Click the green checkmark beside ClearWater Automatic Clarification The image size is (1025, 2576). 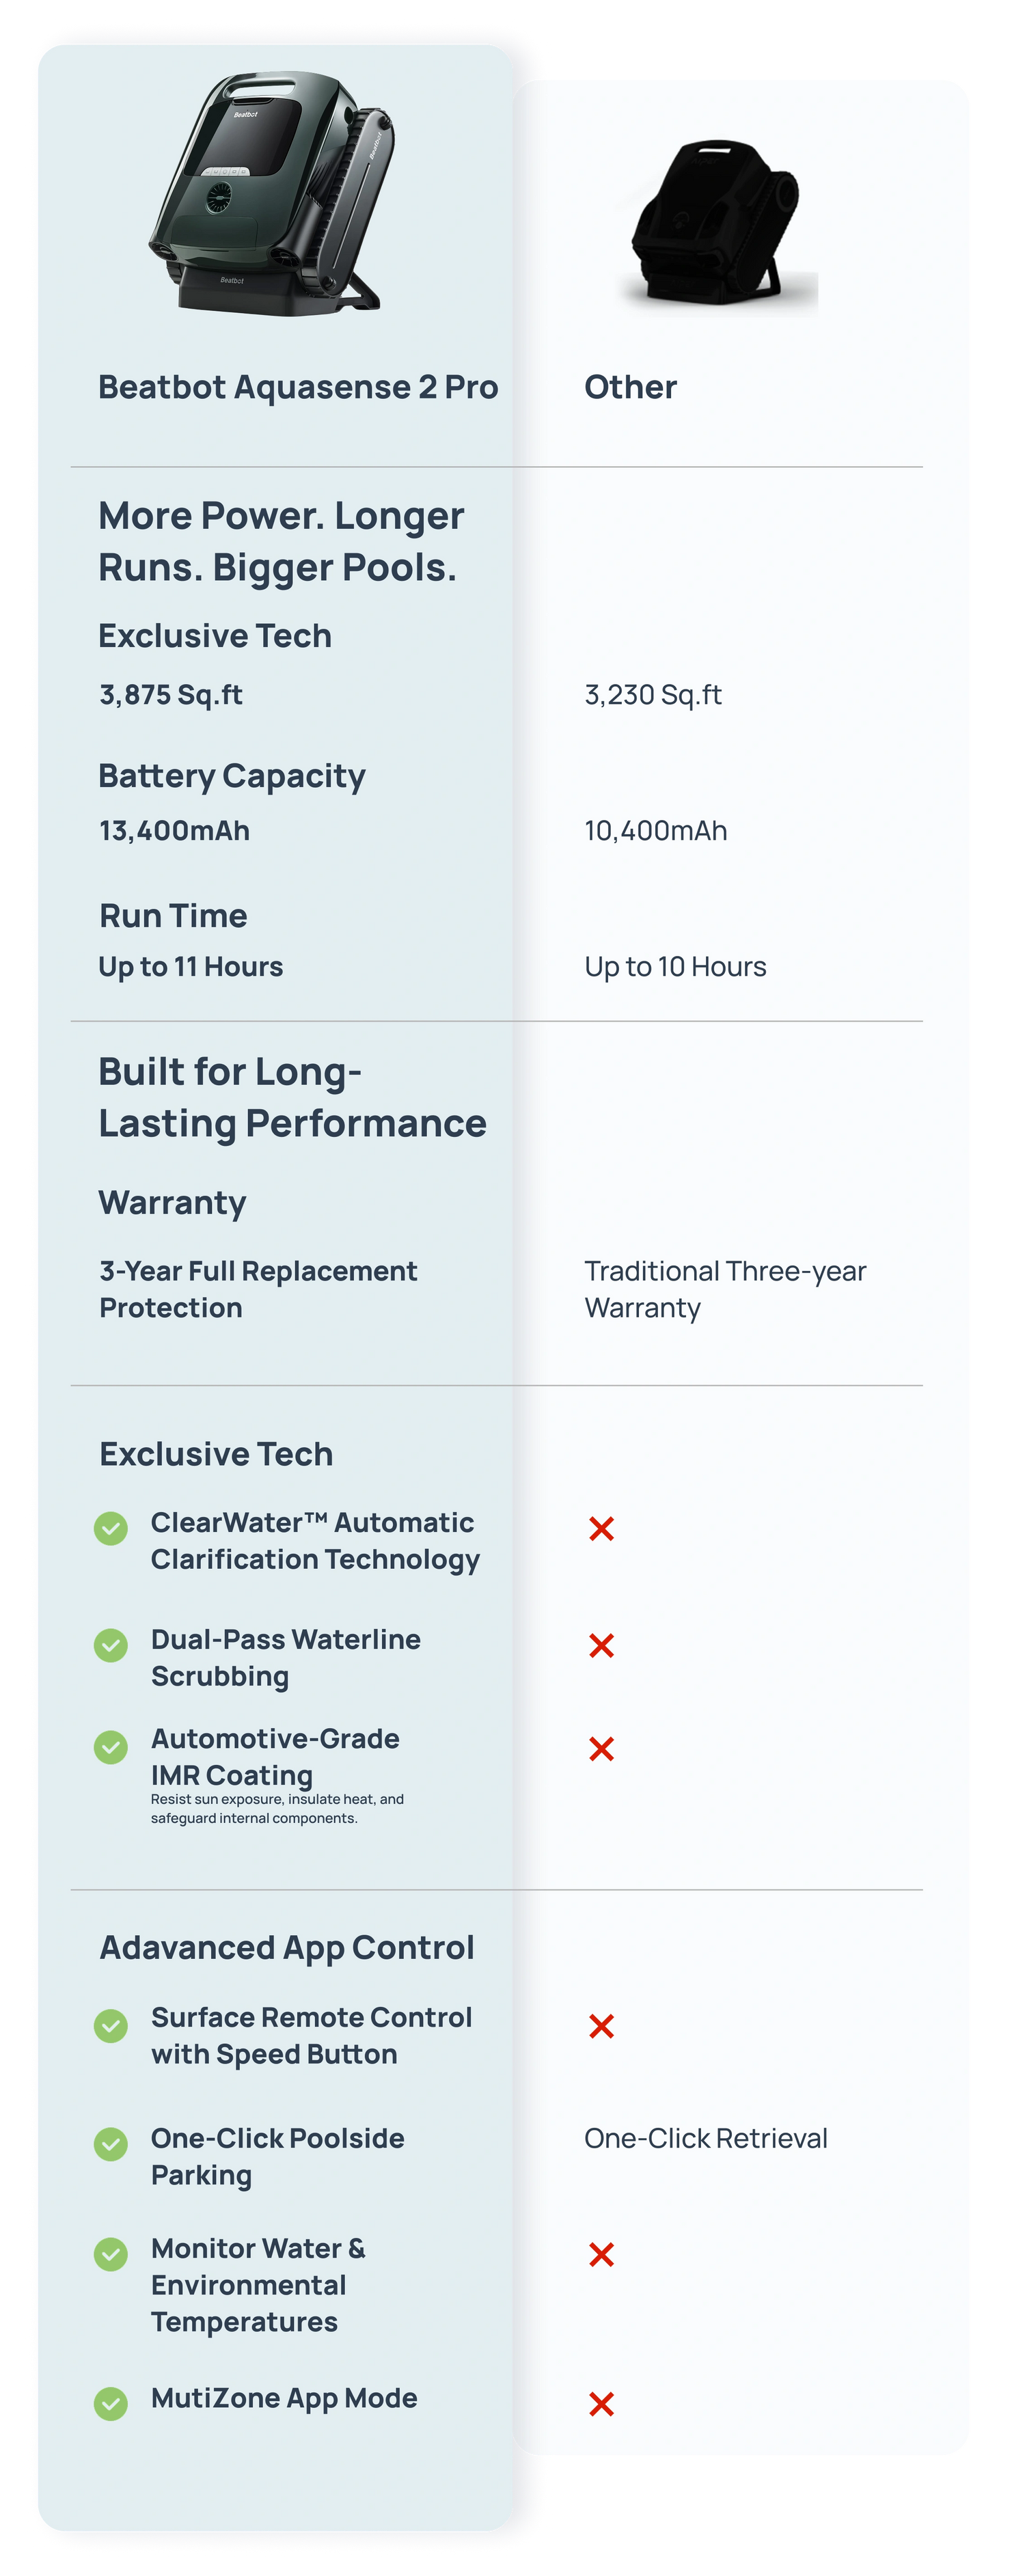(111, 1528)
